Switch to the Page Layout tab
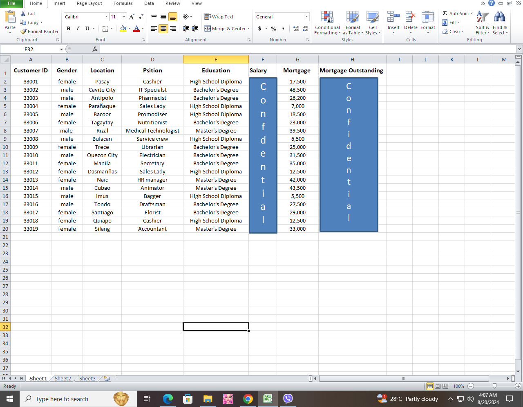Screen dimensions: 523x407 [x=89, y=3]
